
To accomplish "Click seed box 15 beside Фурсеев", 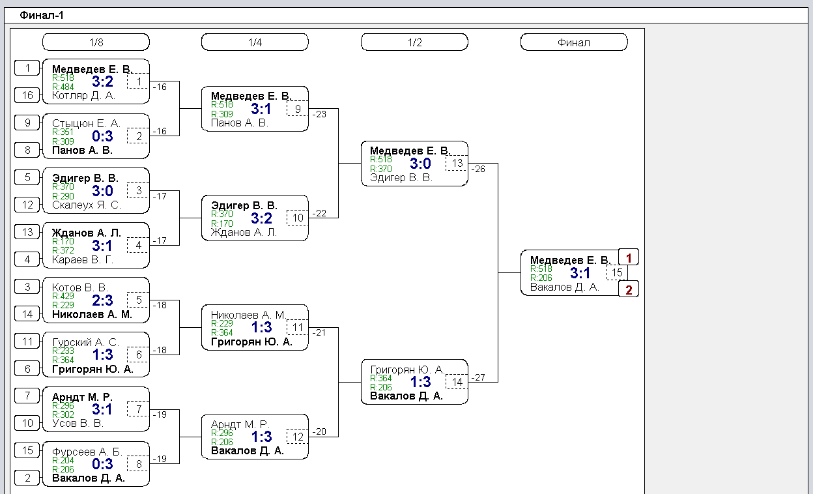I will point(27,451).
